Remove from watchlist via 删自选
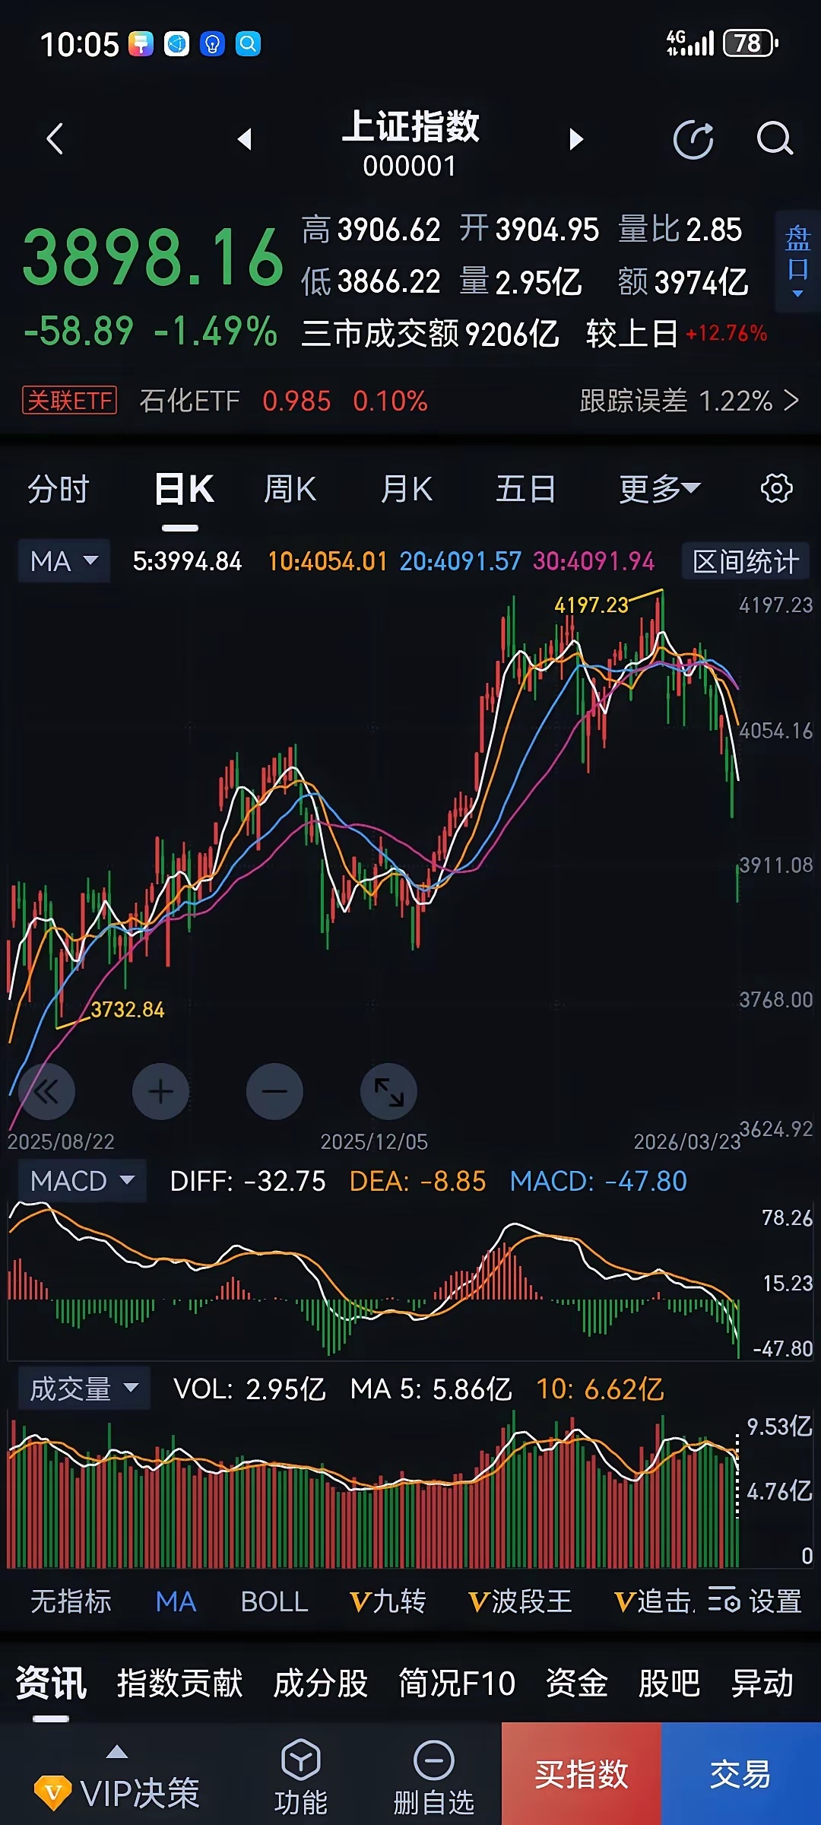821x1825 pixels. [x=433, y=1777]
